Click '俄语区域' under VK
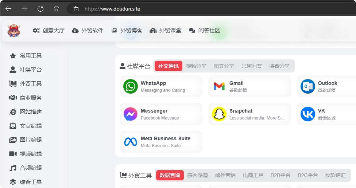The width and height of the screenshot is (356, 188). pos(327,118)
